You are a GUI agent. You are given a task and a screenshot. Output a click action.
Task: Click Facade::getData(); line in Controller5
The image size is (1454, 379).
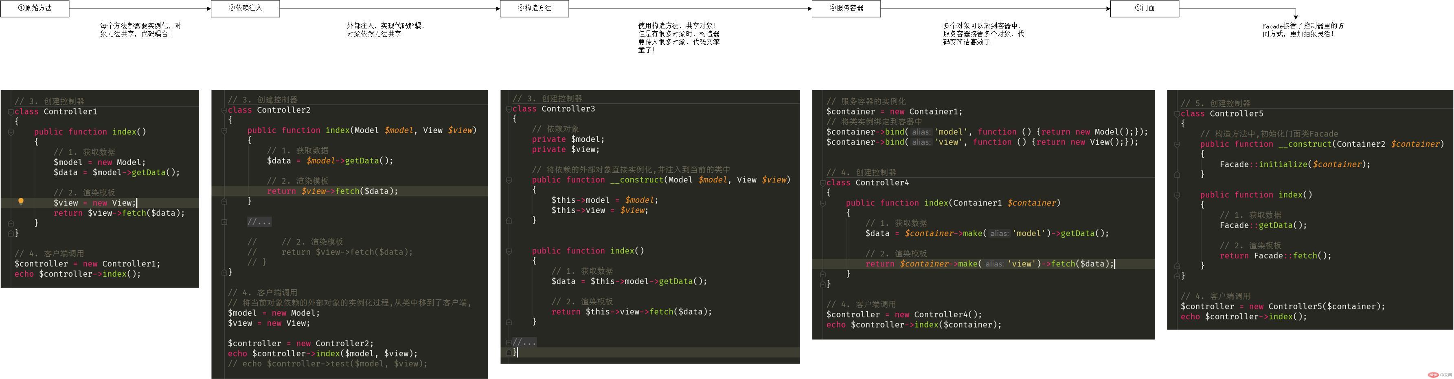click(x=1263, y=225)
